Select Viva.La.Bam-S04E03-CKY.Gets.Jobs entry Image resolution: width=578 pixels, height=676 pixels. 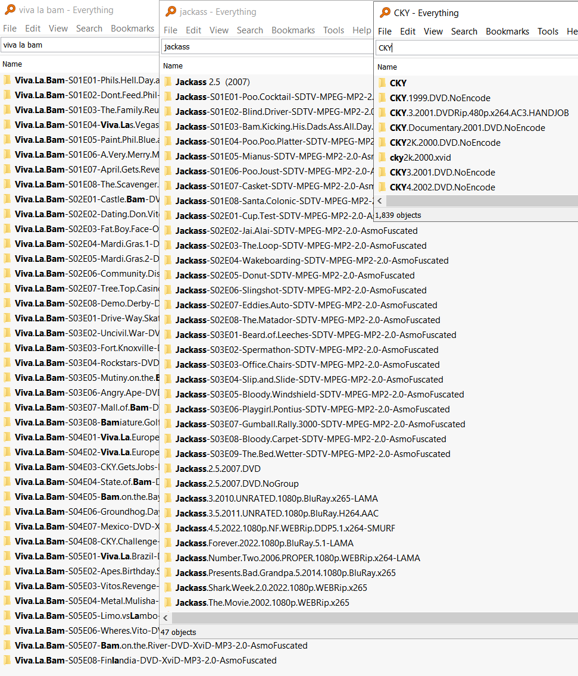coord(87,467)
